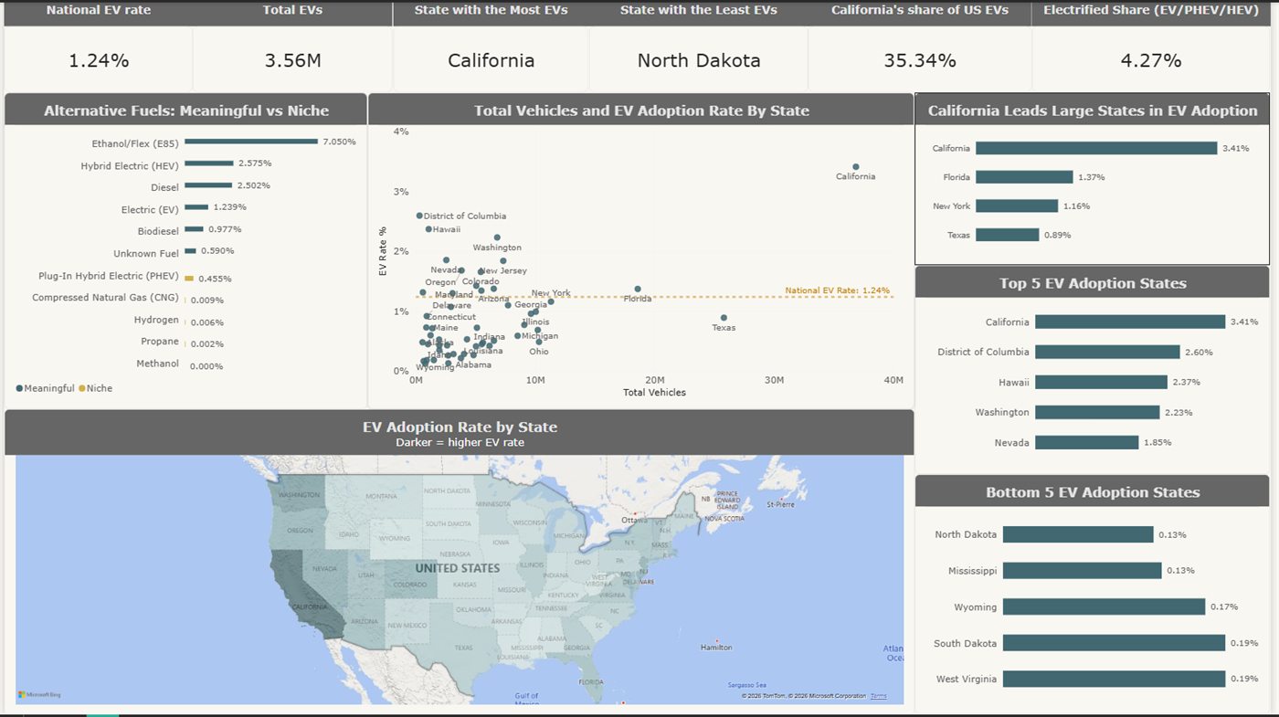1279x717 pixels.
Task: Select New York bar in Large States chart
Action: click(x=1017, y=206)
